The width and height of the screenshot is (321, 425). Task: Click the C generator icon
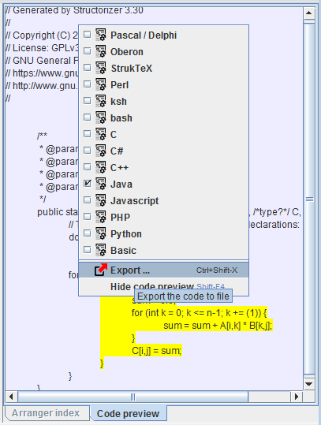coord(101,134)
